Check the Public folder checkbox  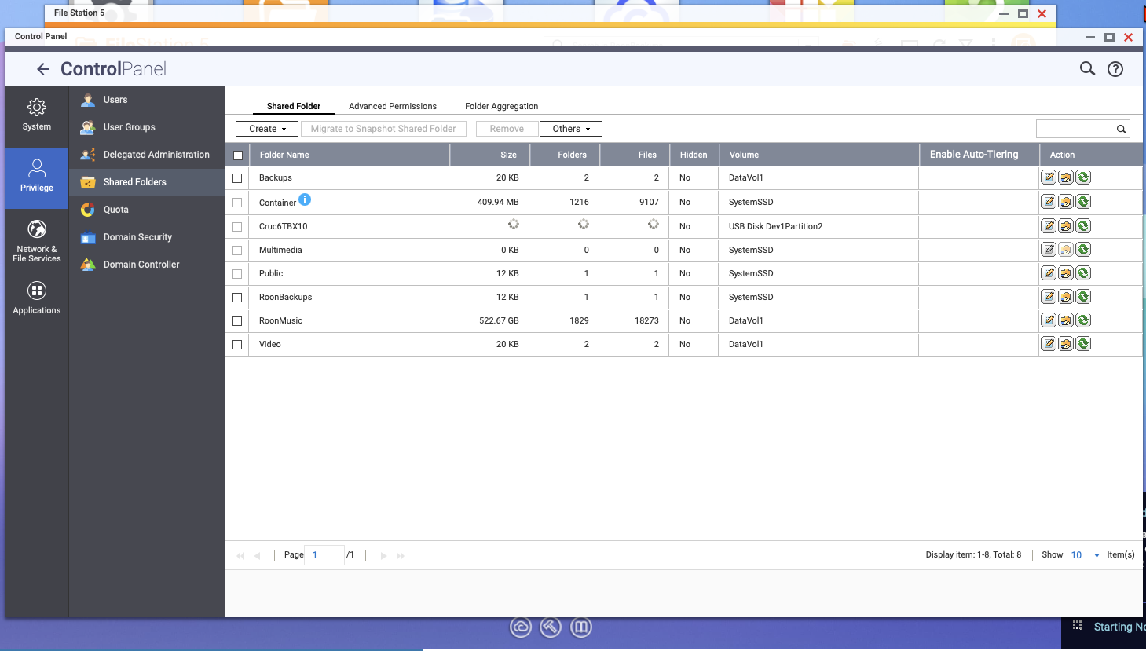tap(237, 274)
